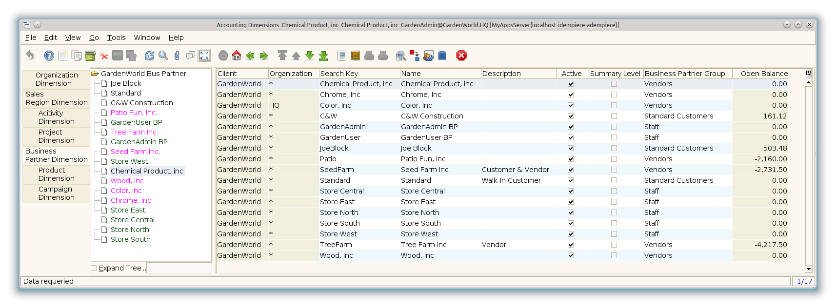Click the Attachment paperclip icon

point(177,56)
